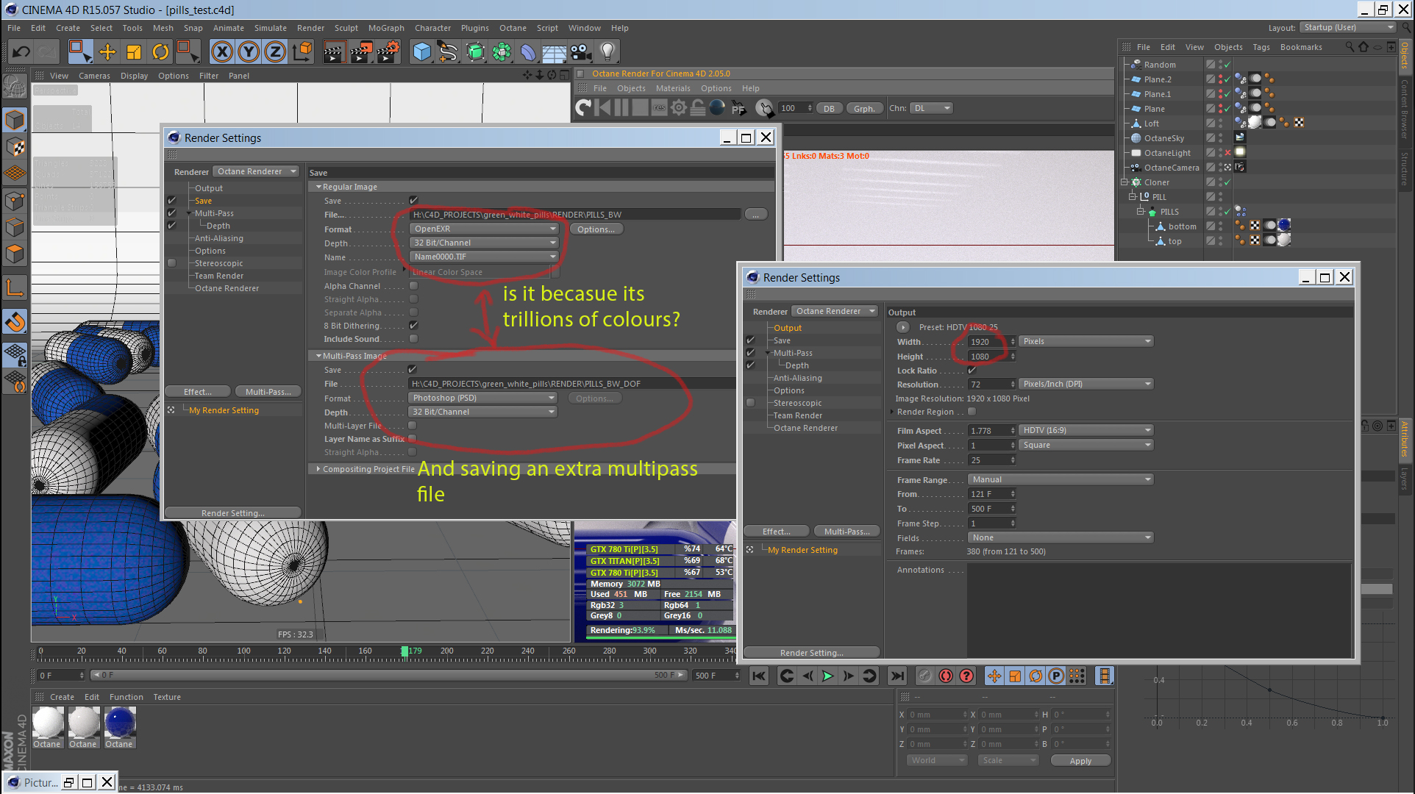This screenshot has width=1415, height=794.
Task: Click the light bulb Light object icon
Action: [x=607, y=51]
